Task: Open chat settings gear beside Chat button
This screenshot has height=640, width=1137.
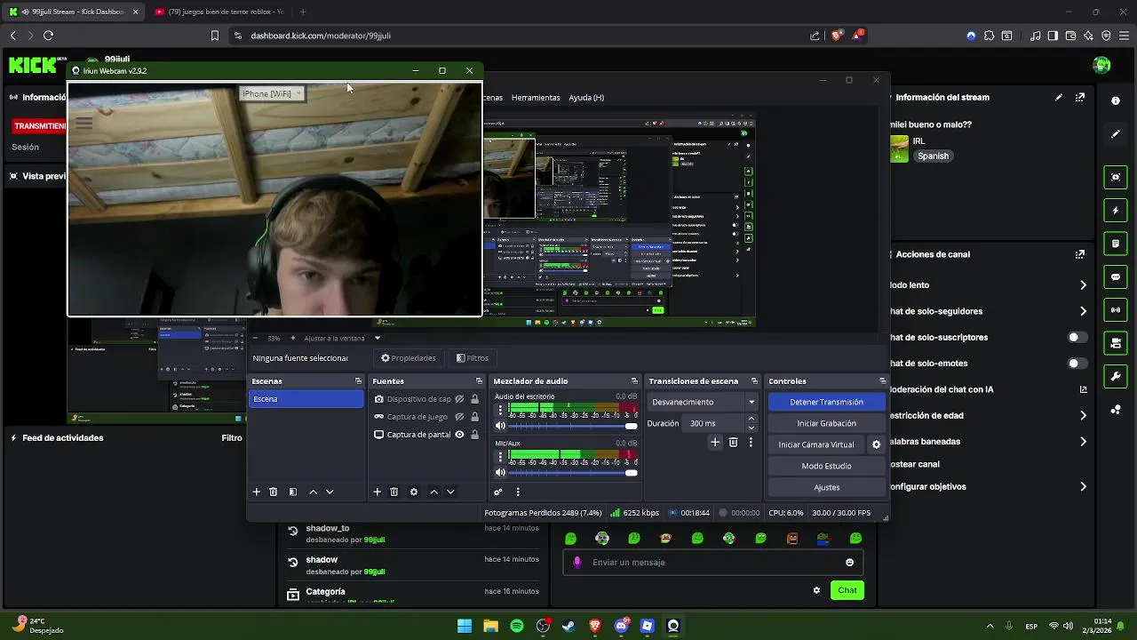Action: 816,590
